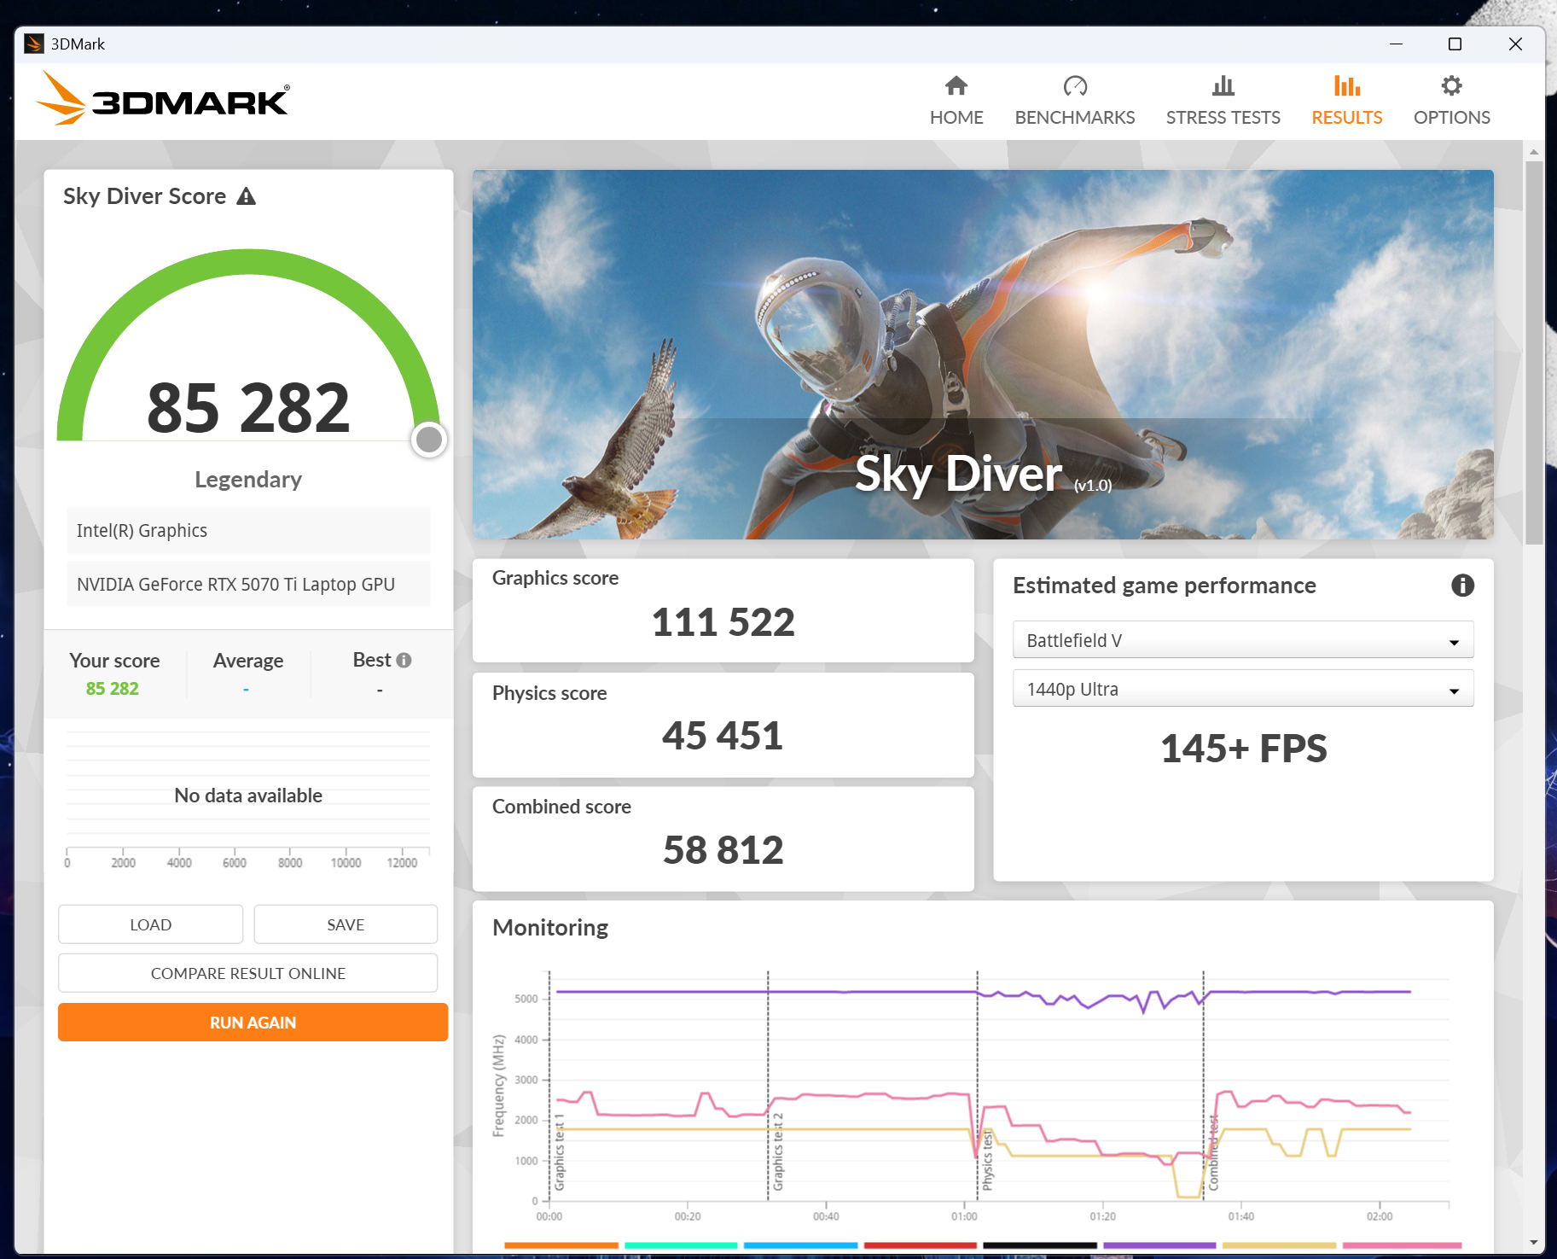Click the Average column heading
This screenshot has height=1259, width=1557.
(248, 660)
